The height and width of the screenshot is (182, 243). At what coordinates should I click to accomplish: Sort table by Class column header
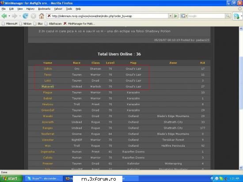(x=95, y=63)
